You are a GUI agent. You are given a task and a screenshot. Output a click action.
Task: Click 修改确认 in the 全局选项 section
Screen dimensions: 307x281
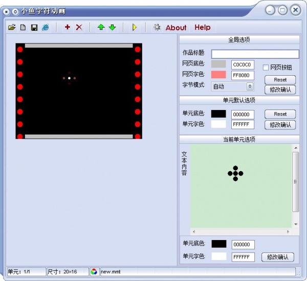[x=280, y=90]
